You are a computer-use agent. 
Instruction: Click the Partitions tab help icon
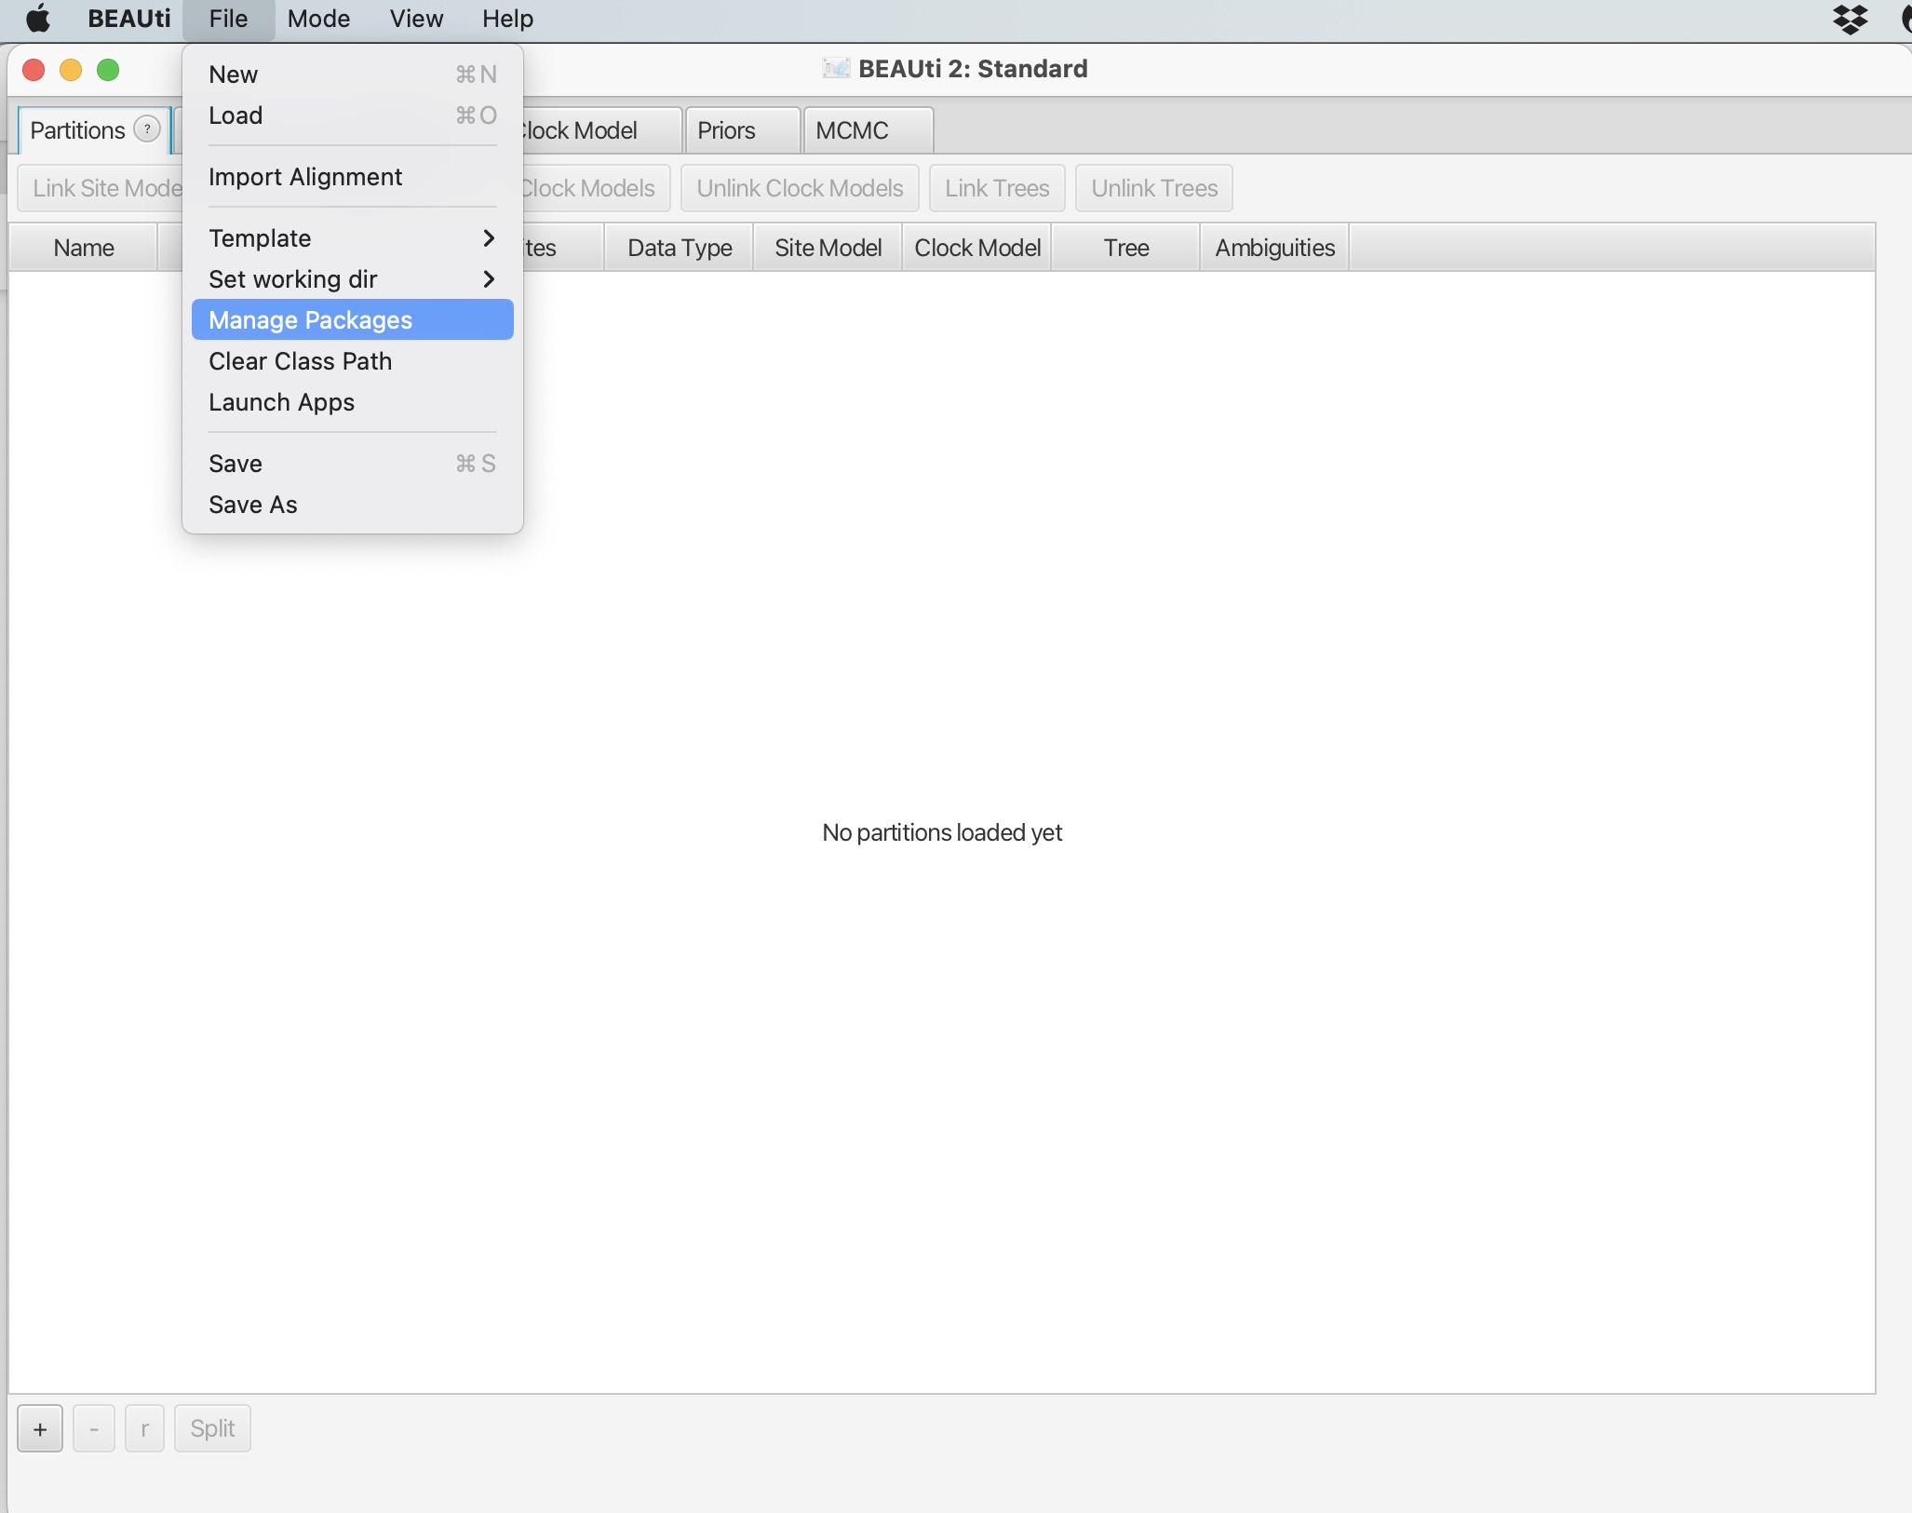(x=147, y=129)
